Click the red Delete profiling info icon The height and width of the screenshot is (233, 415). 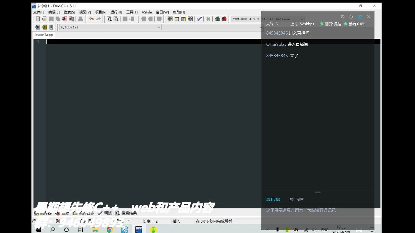click(224, 19)
